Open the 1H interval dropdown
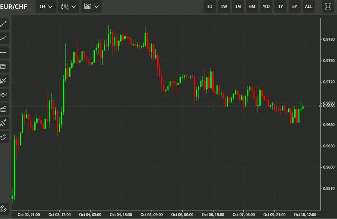The height and width of the screenshot is (219, 337). 46,7
